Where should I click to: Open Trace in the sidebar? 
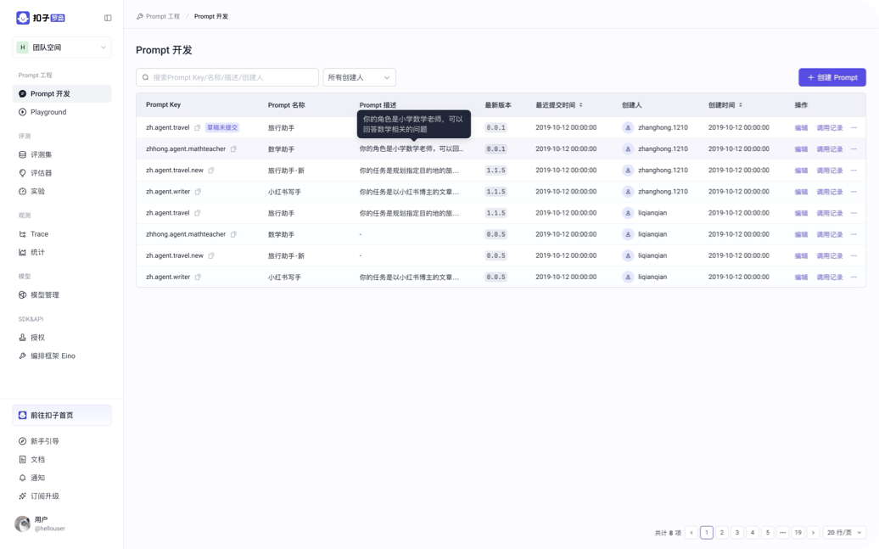point(62,234)
